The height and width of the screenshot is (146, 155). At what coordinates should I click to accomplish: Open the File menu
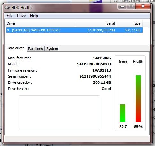[10, 16]
